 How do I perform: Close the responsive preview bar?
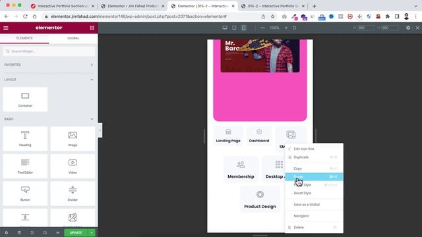click(417, 28)
